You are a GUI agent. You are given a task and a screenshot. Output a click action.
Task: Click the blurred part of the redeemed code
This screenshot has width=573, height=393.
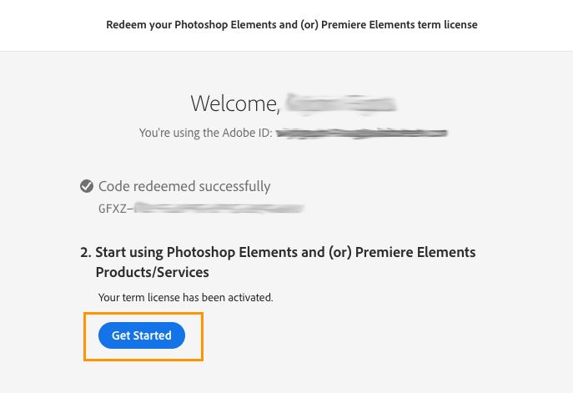tap(219, 209)
